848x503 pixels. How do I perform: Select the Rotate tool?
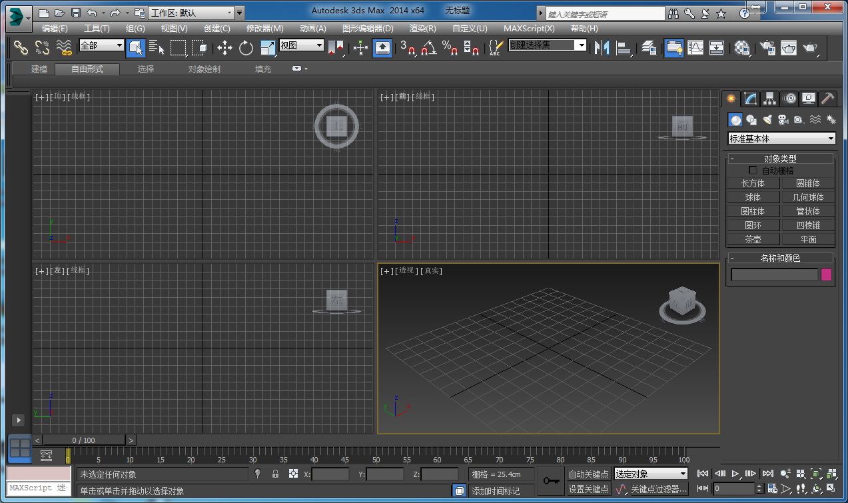point(246,47)
